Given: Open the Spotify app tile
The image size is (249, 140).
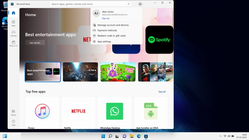Looking at the screenshot, I should click(x=159, y=40).
